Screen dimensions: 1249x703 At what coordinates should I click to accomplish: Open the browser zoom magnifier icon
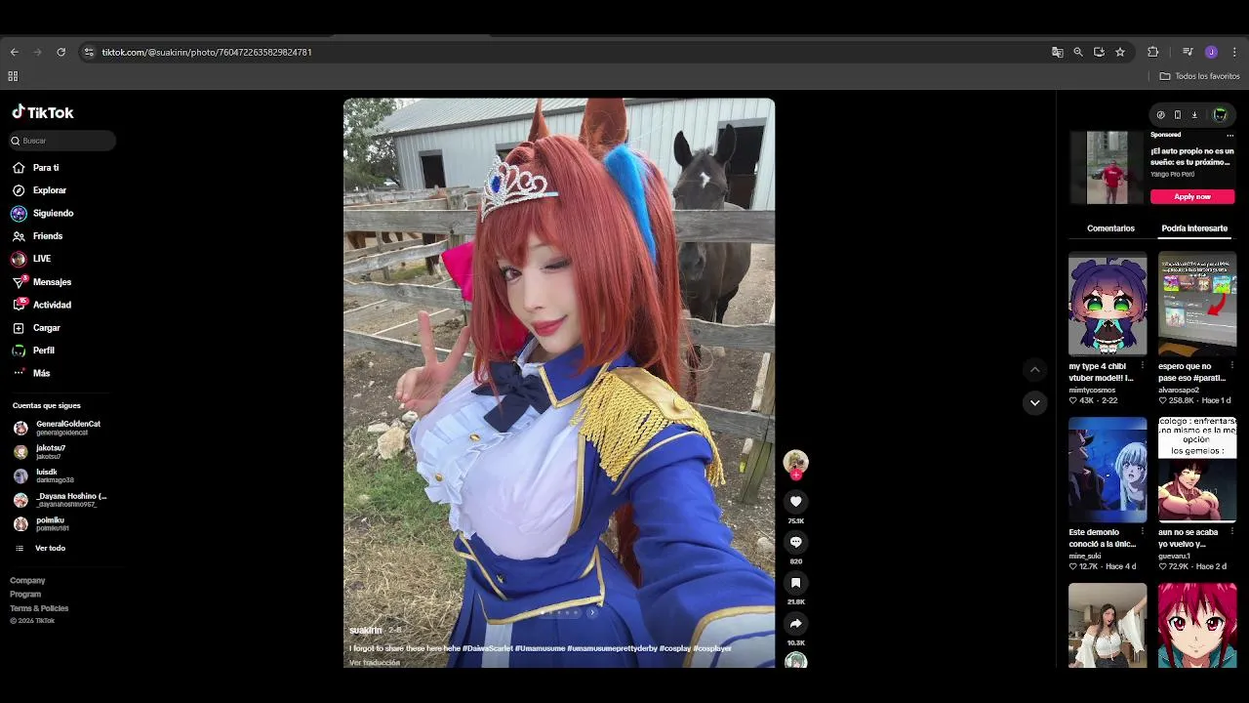point(1078,52)
